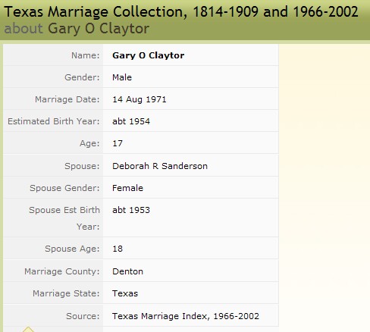The width and height of the screenshot is (370, 332).
Task: Click spouse name Deborah R Sanderson
Action: pyautogui.click(x=160, y=166)
